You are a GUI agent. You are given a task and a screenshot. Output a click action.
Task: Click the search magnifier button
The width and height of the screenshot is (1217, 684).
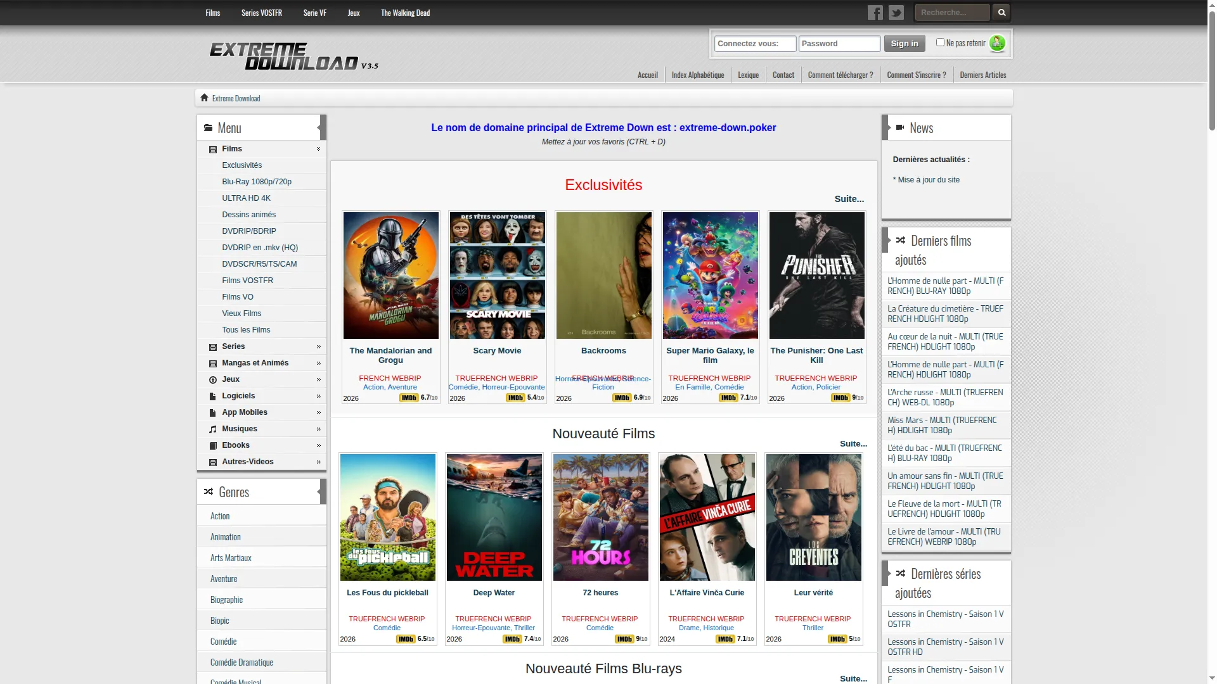click(x=1001, y=12)
